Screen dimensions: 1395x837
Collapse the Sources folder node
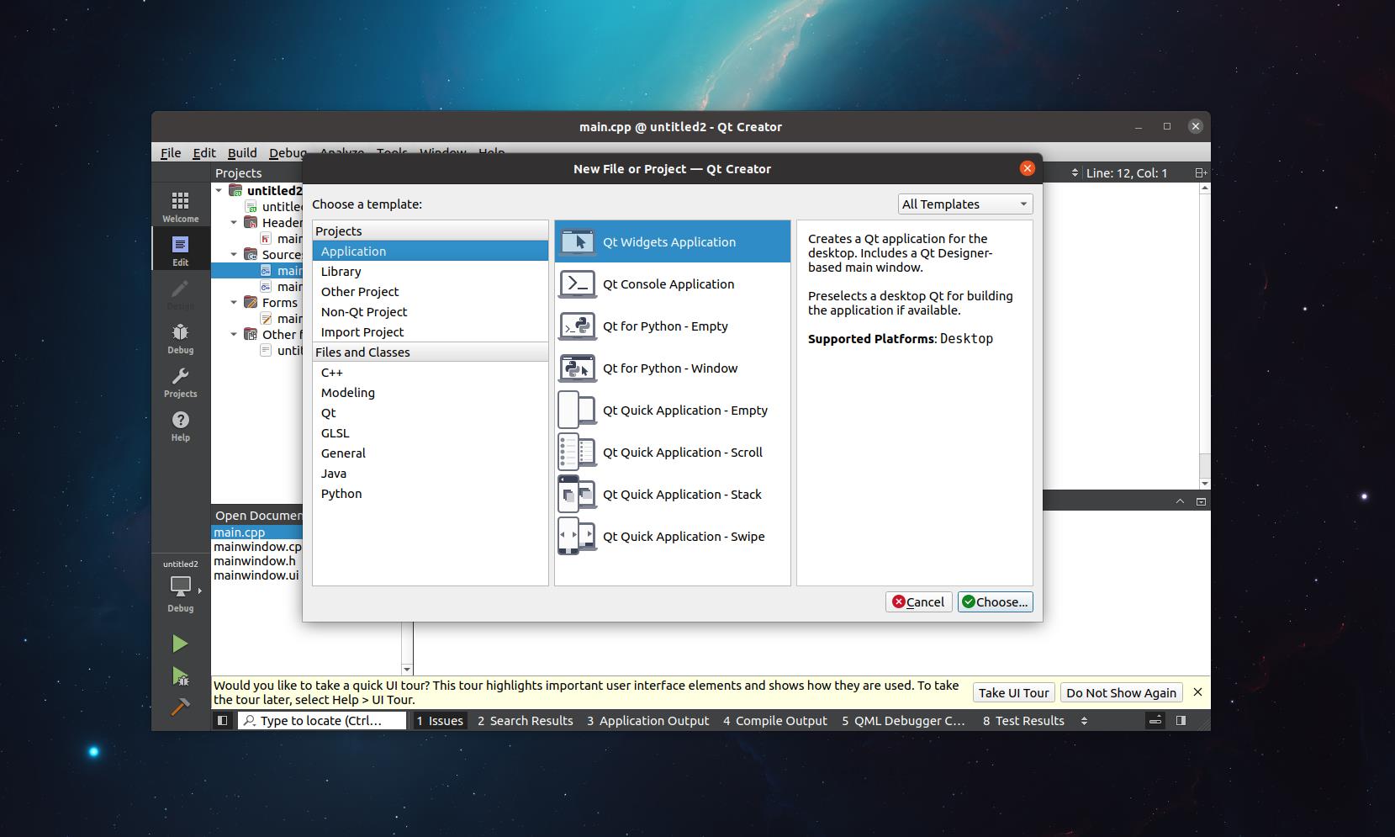235,255
